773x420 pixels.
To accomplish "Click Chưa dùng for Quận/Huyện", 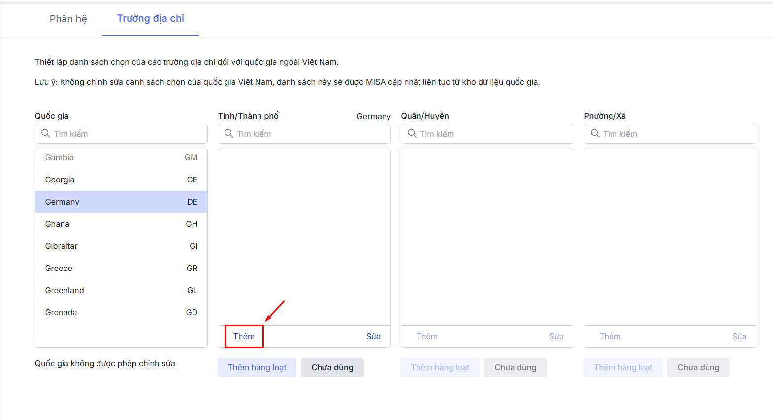I will click(515, 367).
